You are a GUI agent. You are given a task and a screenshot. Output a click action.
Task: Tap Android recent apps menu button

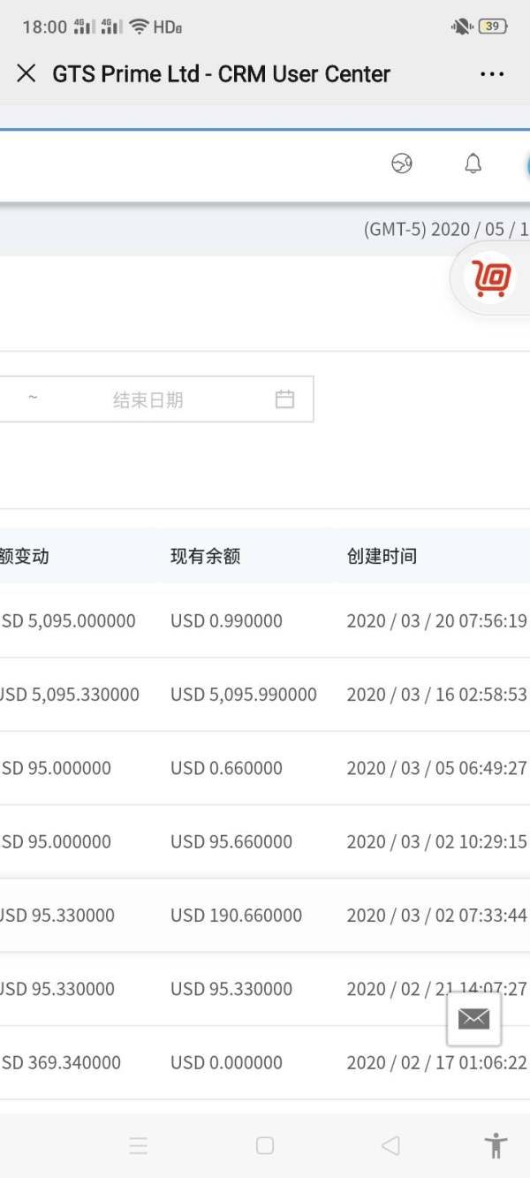(x=139, y=1146)
